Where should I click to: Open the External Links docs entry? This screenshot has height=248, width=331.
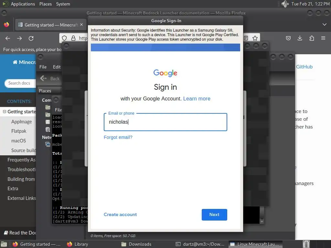(x=22, y=198)
